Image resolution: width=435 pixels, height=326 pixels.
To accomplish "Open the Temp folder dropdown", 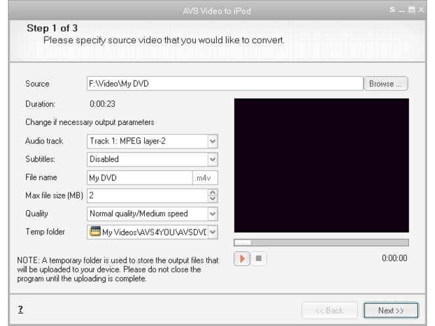I will click(212, 232).
